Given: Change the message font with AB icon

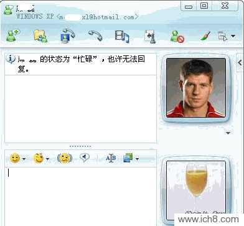Looking at the screenshot, I should click(x=111, y=158).
